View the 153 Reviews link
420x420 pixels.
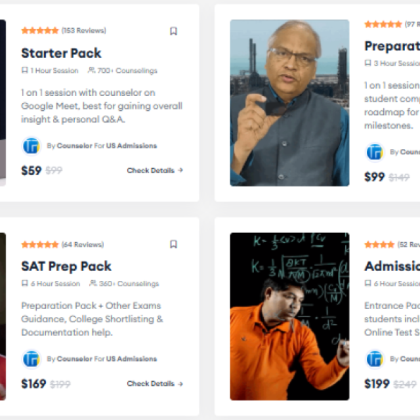point(83,31)
